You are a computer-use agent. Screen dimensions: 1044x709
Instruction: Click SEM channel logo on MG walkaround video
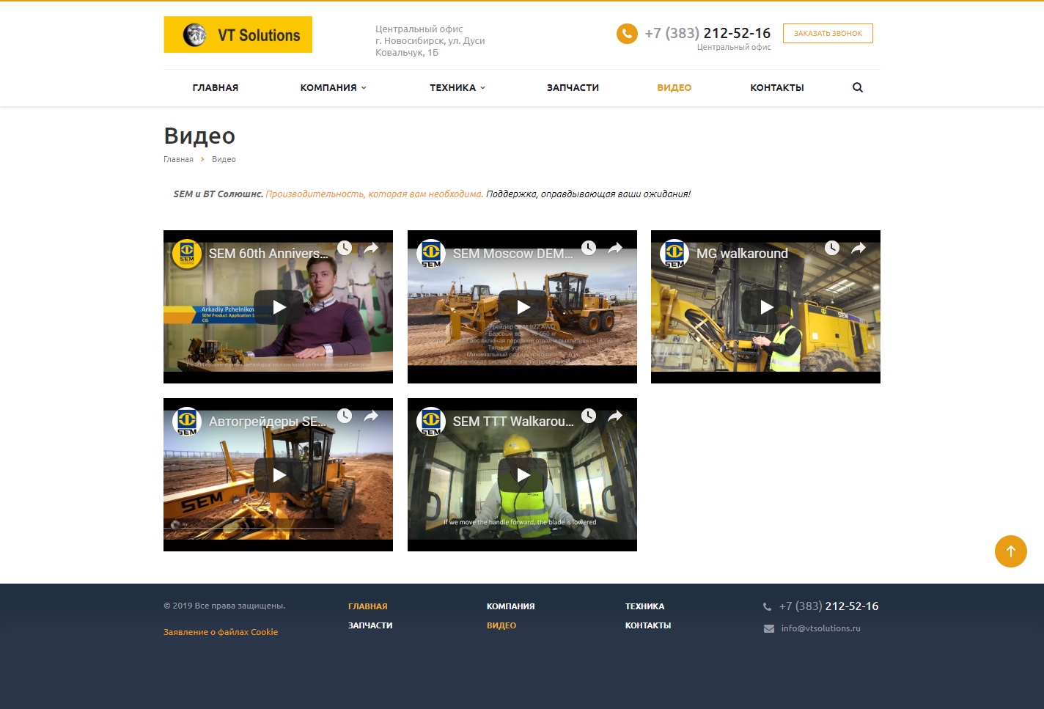pos(674,254)
